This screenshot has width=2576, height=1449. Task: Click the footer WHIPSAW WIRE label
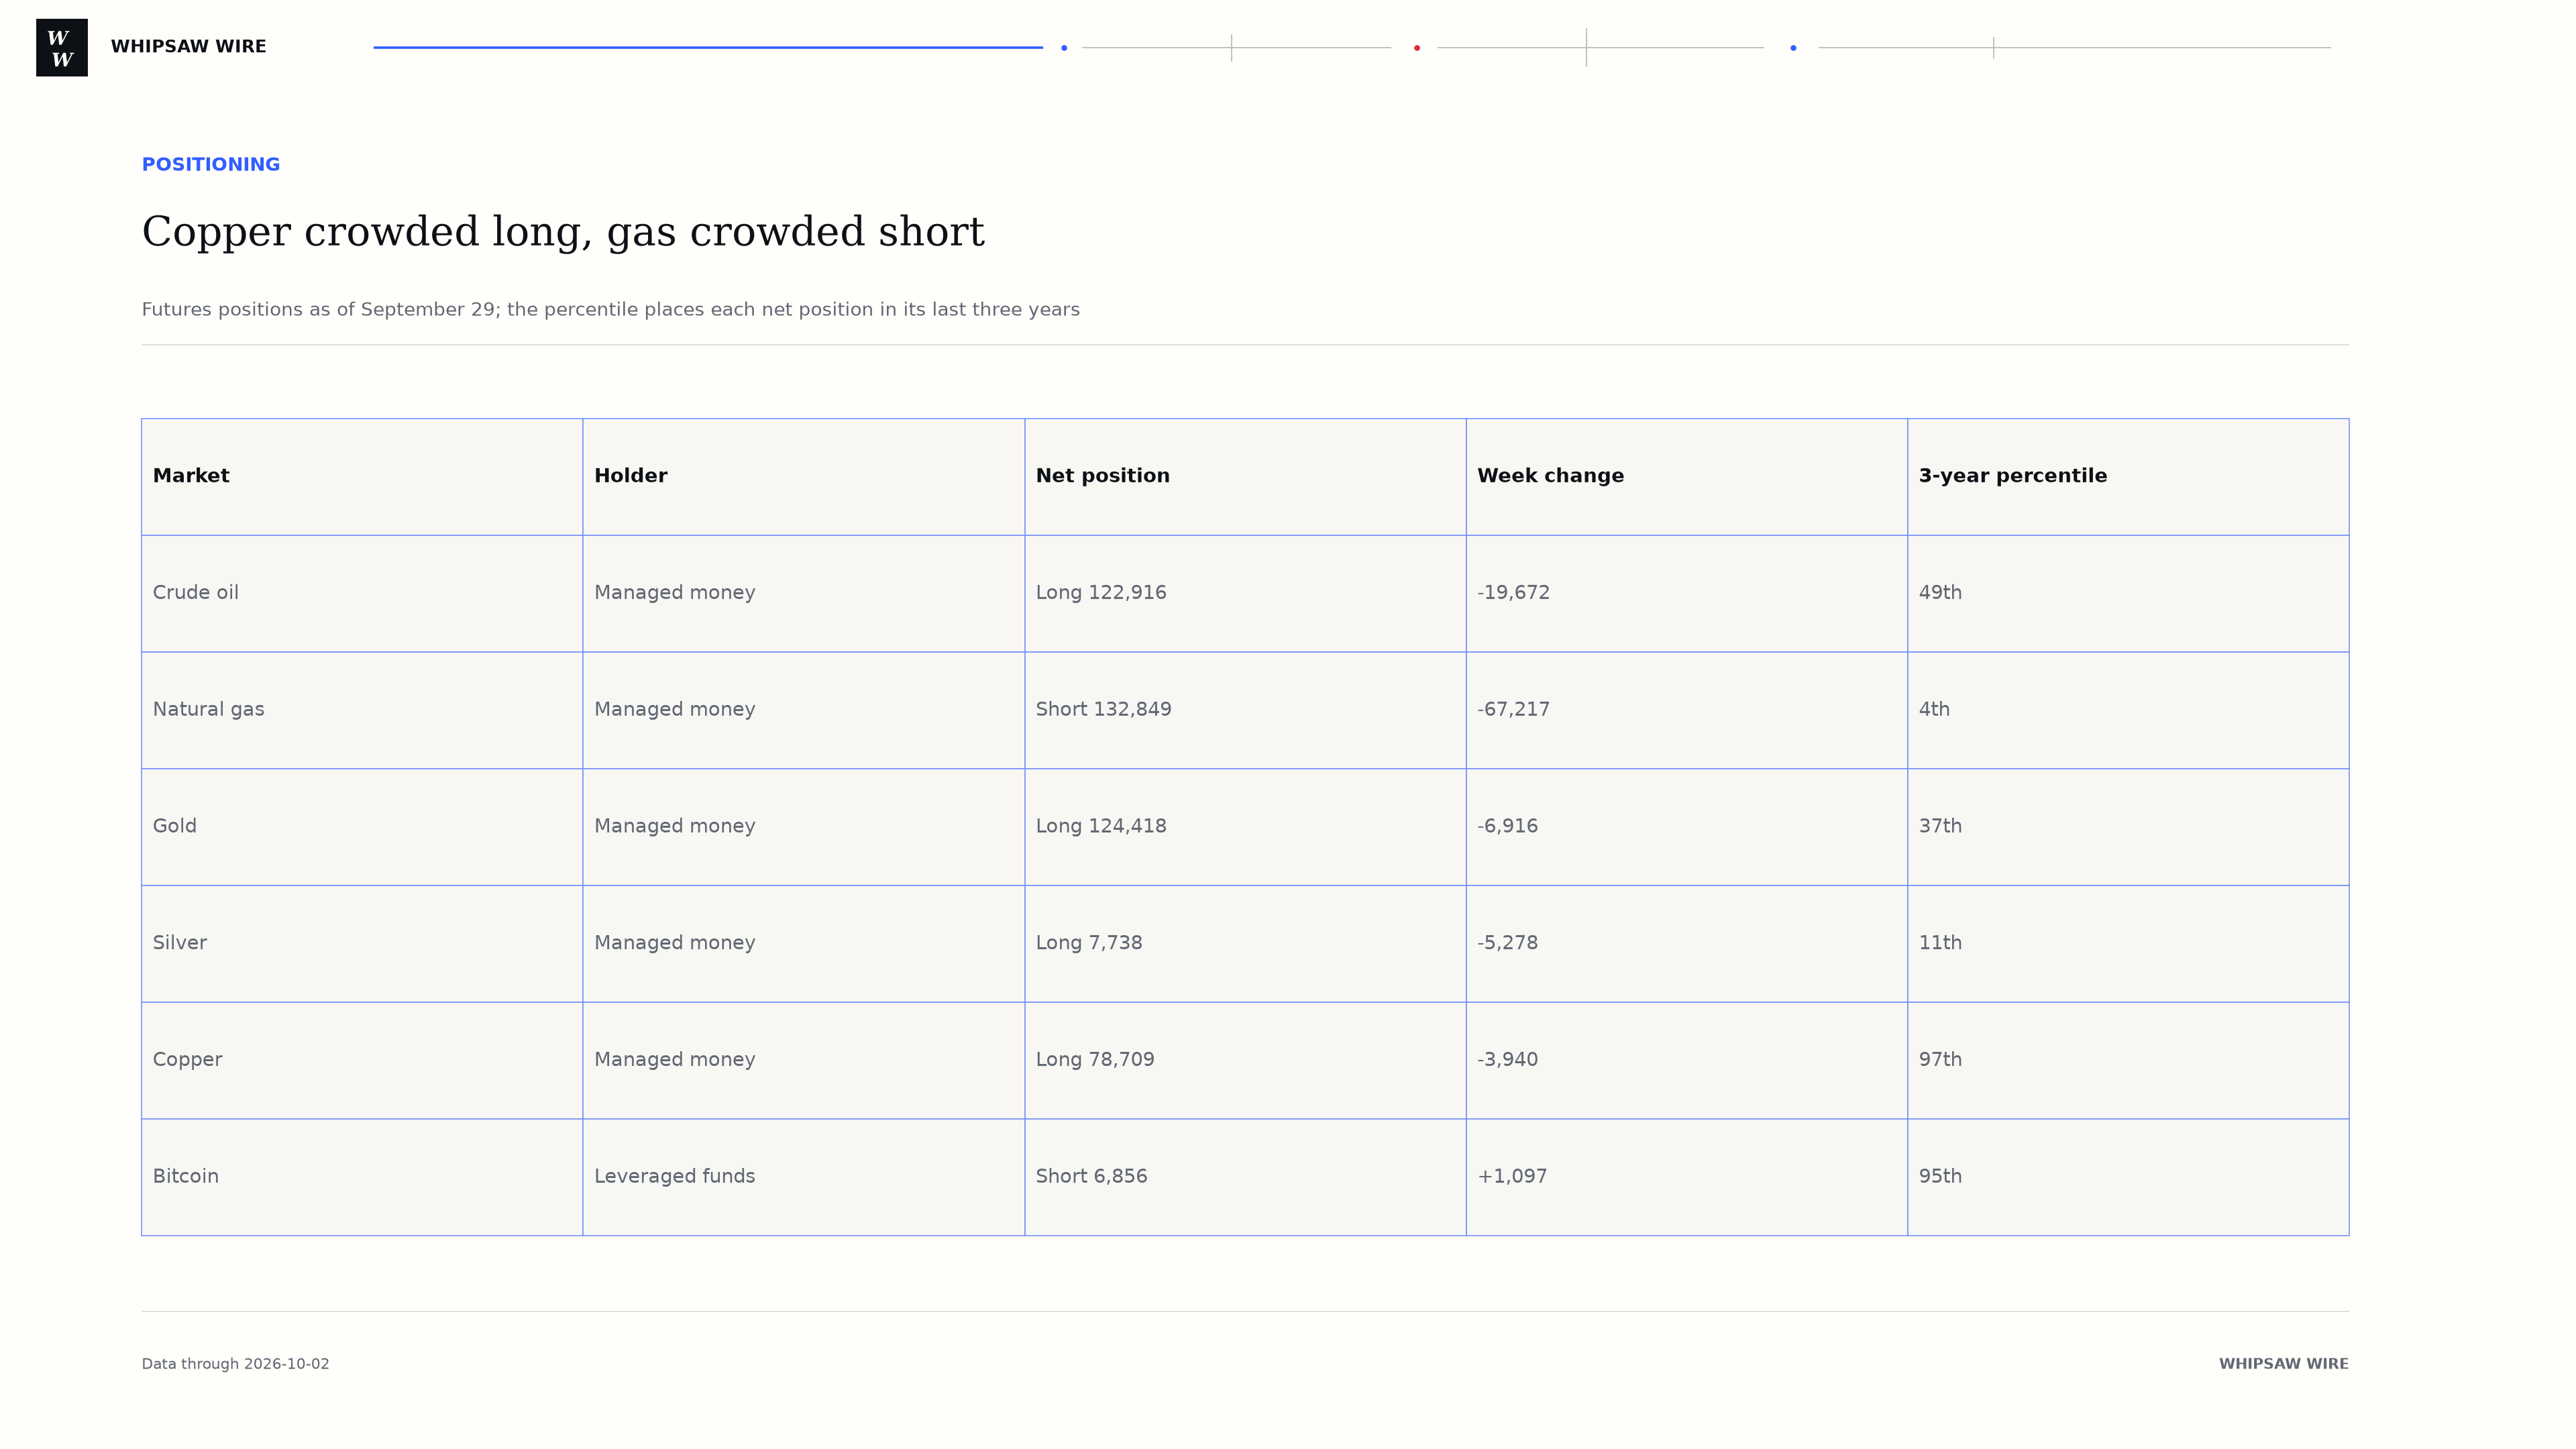(2284, 1364)
